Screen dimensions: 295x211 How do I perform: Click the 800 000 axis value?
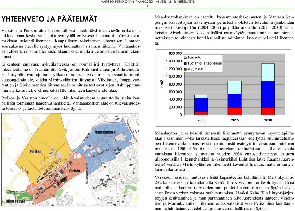pyautogui.click(x=175, y=84)
